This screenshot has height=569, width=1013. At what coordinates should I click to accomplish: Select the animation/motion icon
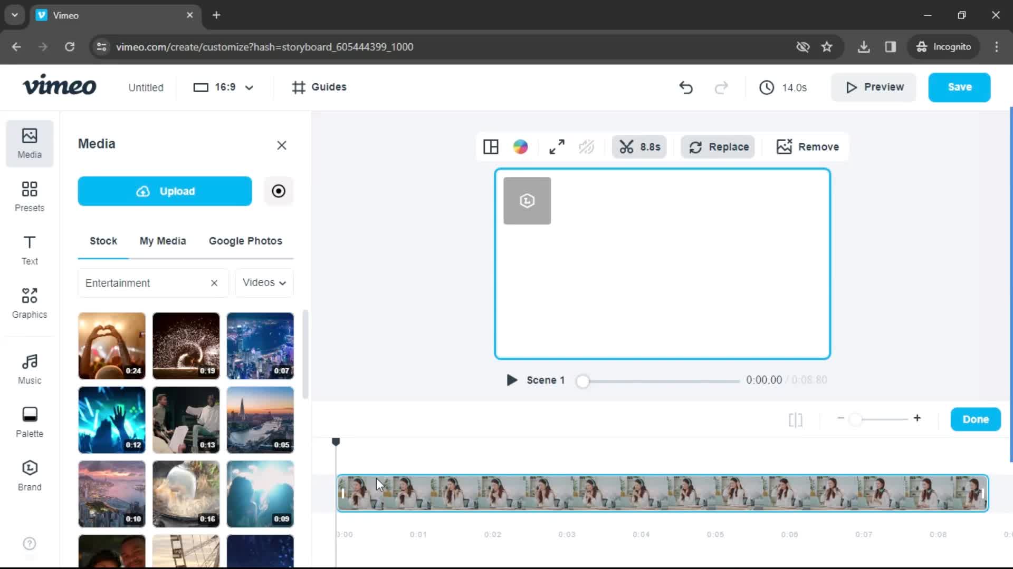[587, 146]
